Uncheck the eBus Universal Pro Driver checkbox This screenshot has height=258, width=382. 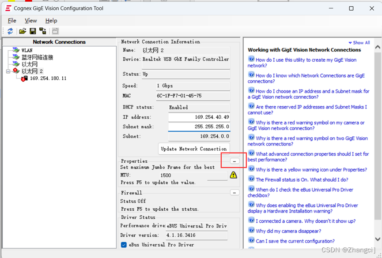124,245
